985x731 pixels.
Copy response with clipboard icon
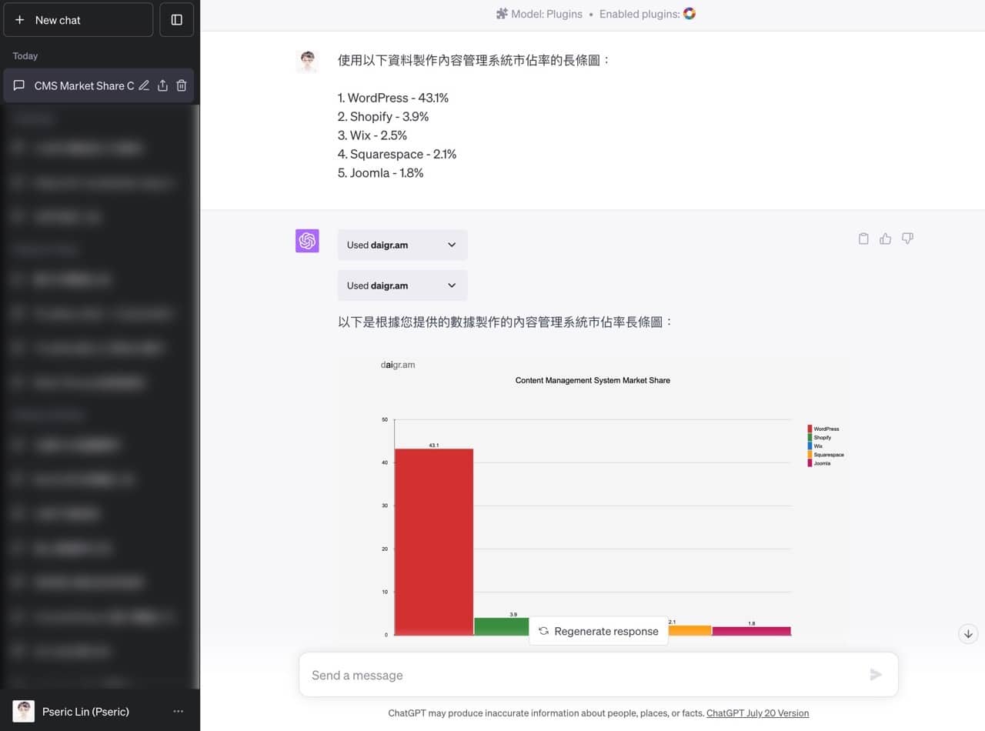pos(863,239)
